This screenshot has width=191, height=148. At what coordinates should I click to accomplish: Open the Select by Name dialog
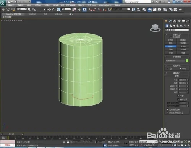click(34, 10)
